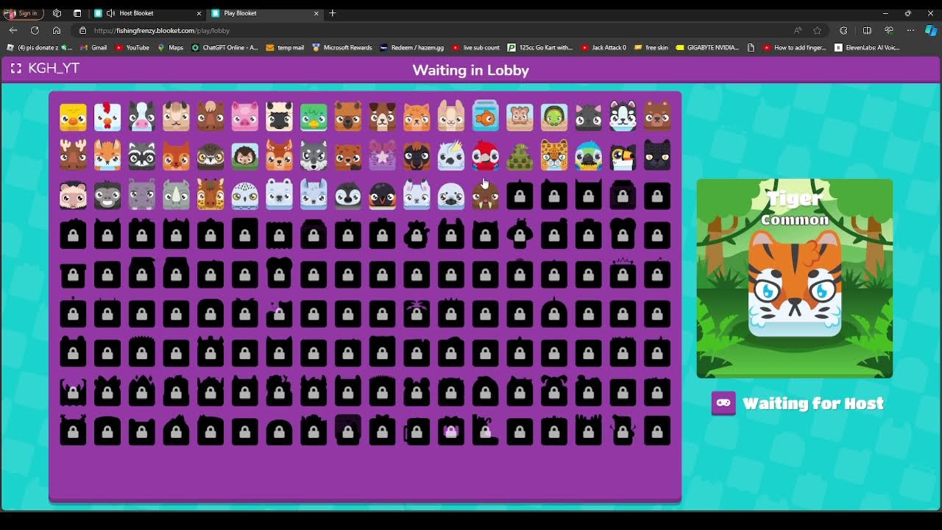Select the white Cockatoo blook
Image resolution: width=942 pixels, height=530 pixels.
(x=451, y=156)
